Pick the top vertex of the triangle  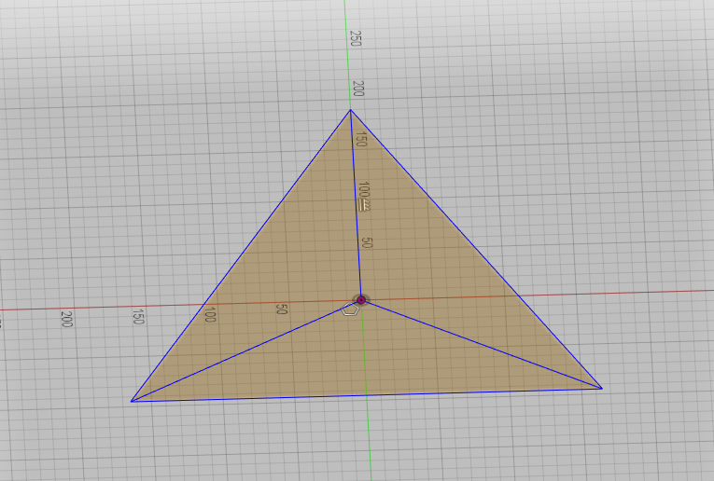pos(350,110)
